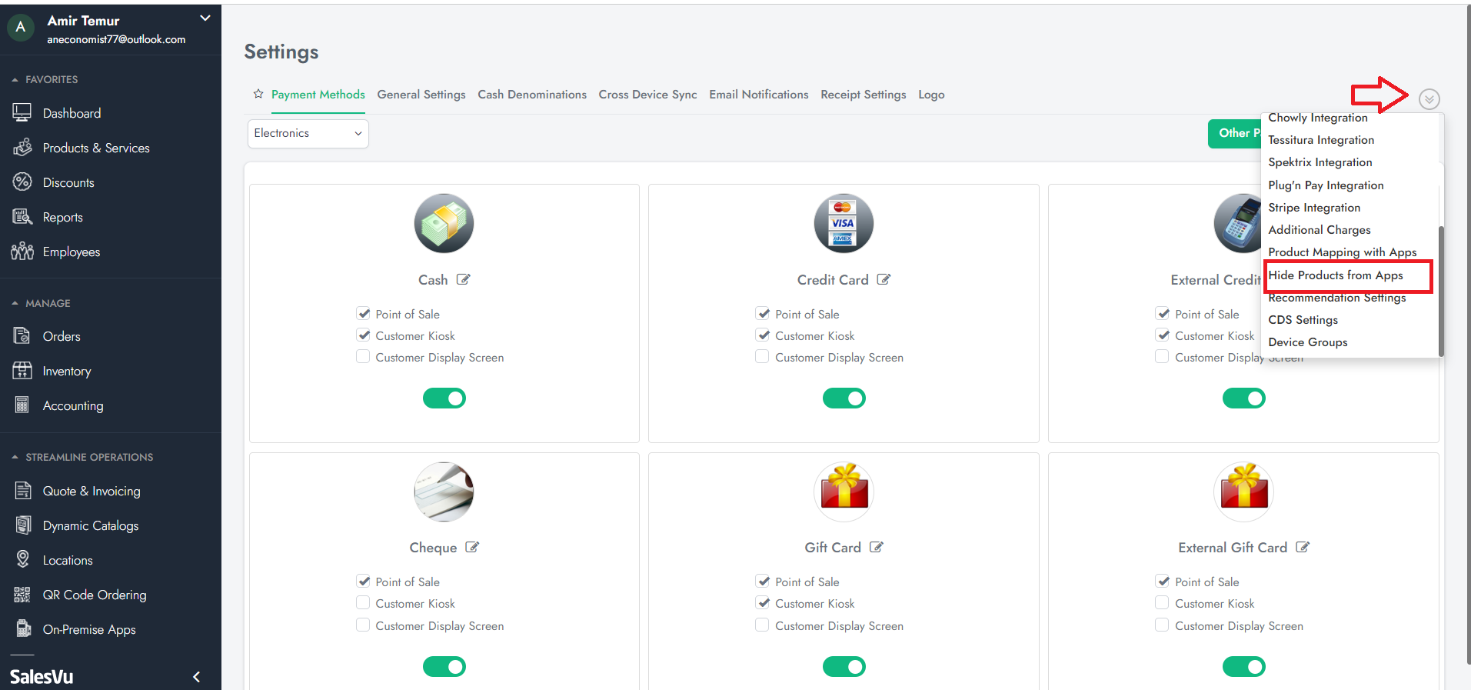Click the Dashboard monitor icon in sidebar

(22, 113)
